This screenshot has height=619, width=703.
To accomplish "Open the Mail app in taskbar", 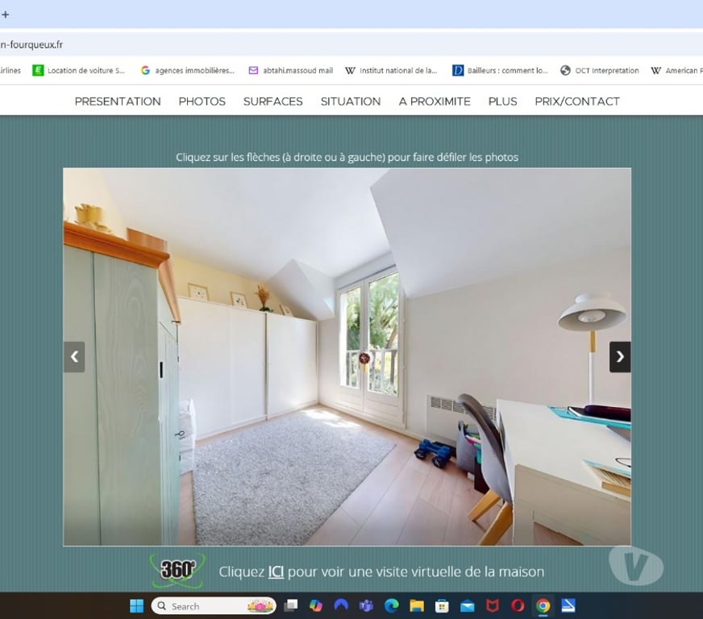I will click(x=468, y=606).
